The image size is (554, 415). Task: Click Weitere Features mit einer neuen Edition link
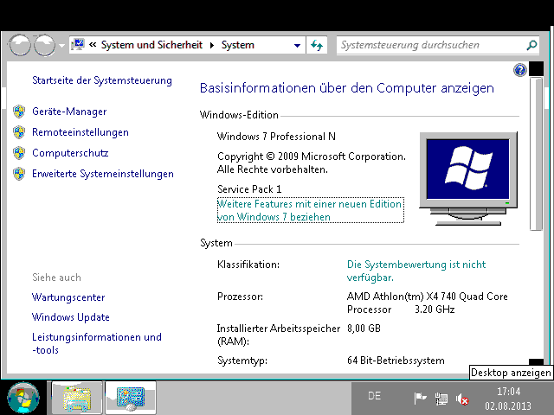[x=310, y=210]
